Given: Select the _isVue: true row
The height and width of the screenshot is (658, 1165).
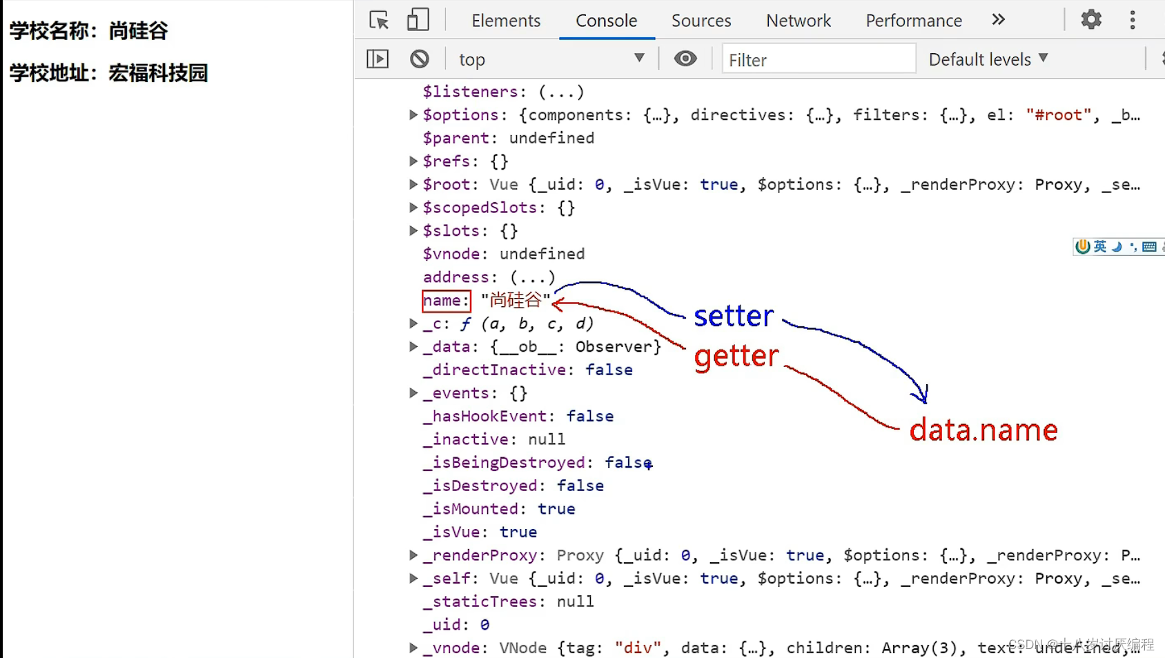Looking at the screenshot, I should click(x=480, y=532).
